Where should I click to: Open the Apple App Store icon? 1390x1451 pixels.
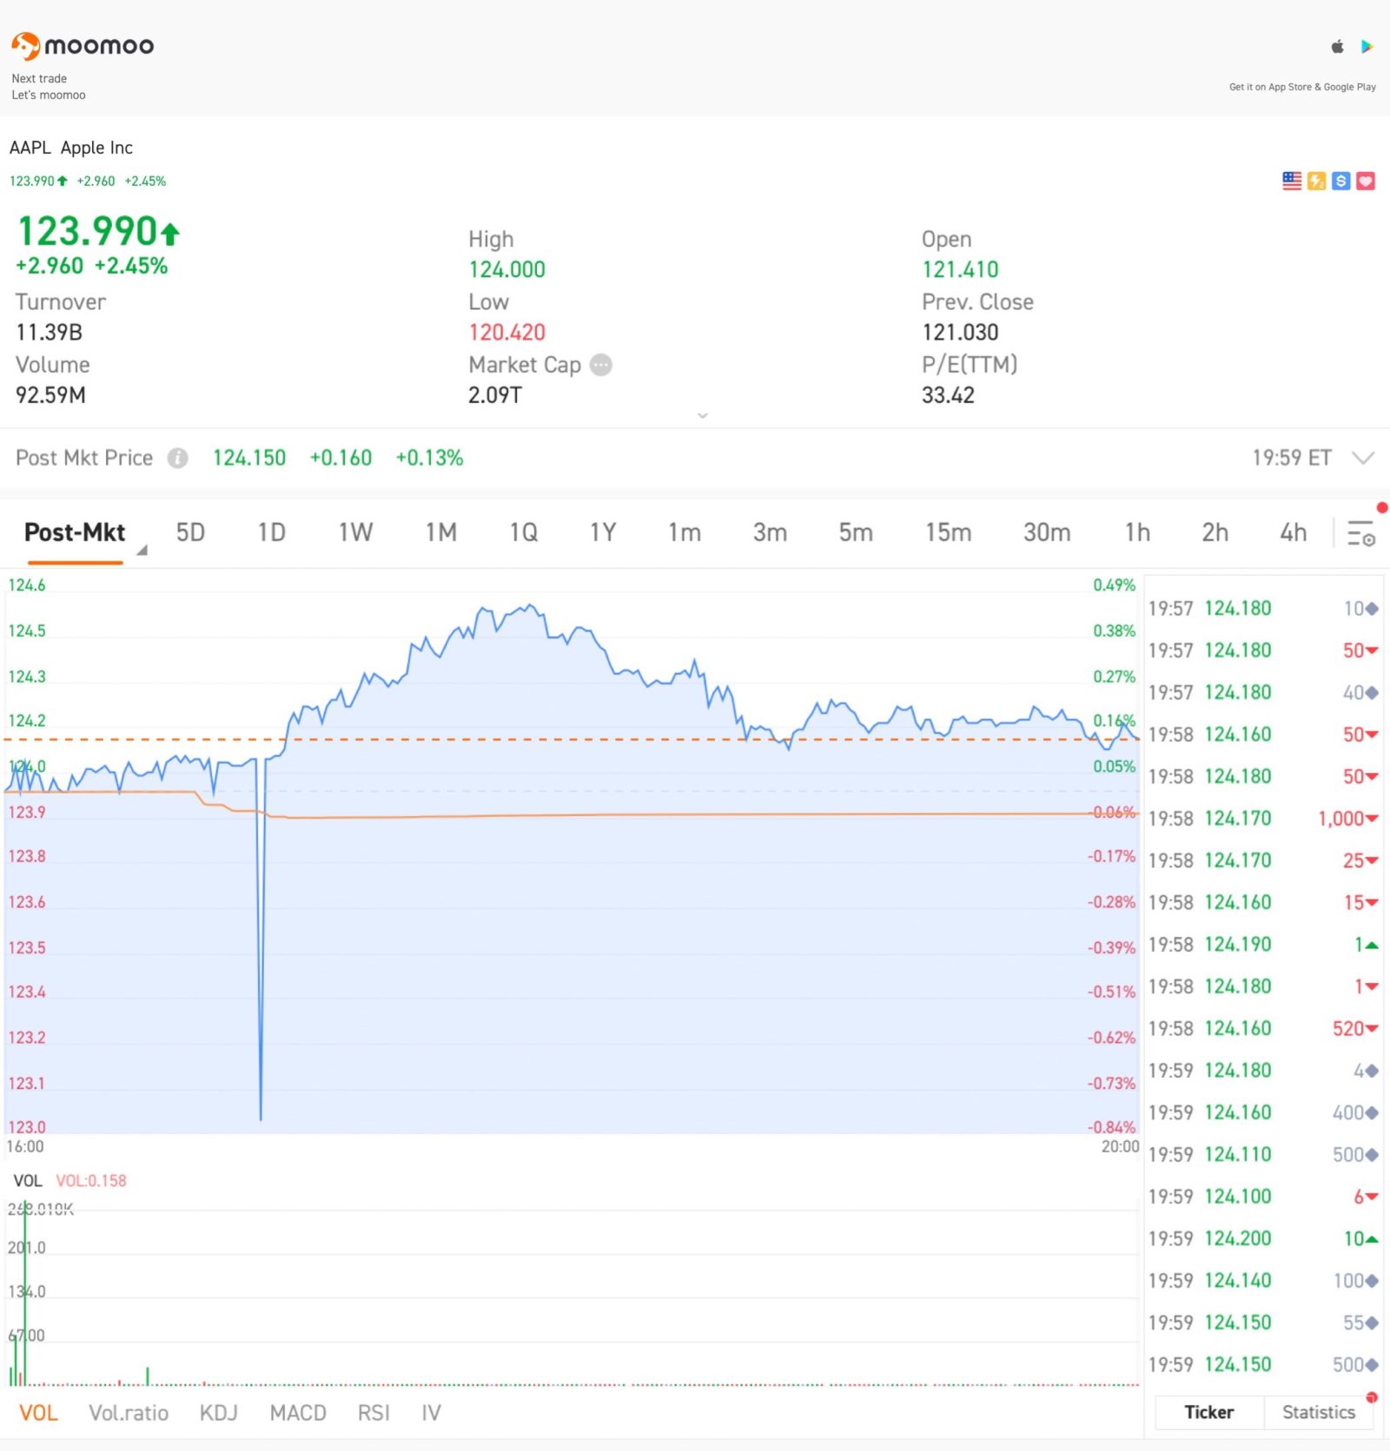pyautogui.click(x=1337, y=47)
